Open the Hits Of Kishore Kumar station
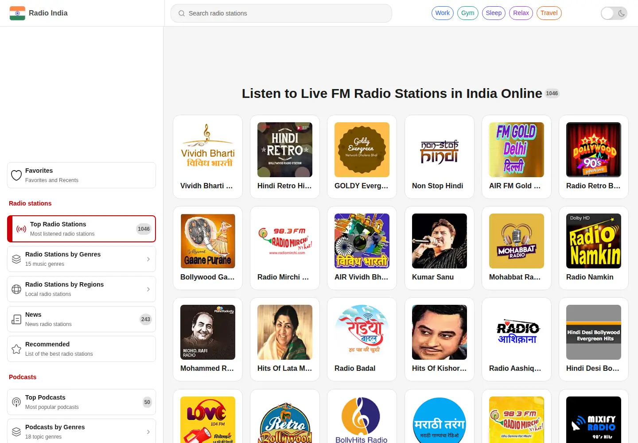 (440, 339)
